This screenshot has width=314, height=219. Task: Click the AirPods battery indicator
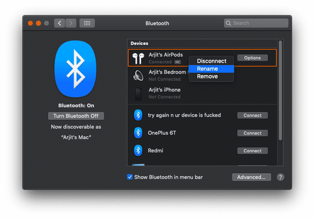pos(178,62)
